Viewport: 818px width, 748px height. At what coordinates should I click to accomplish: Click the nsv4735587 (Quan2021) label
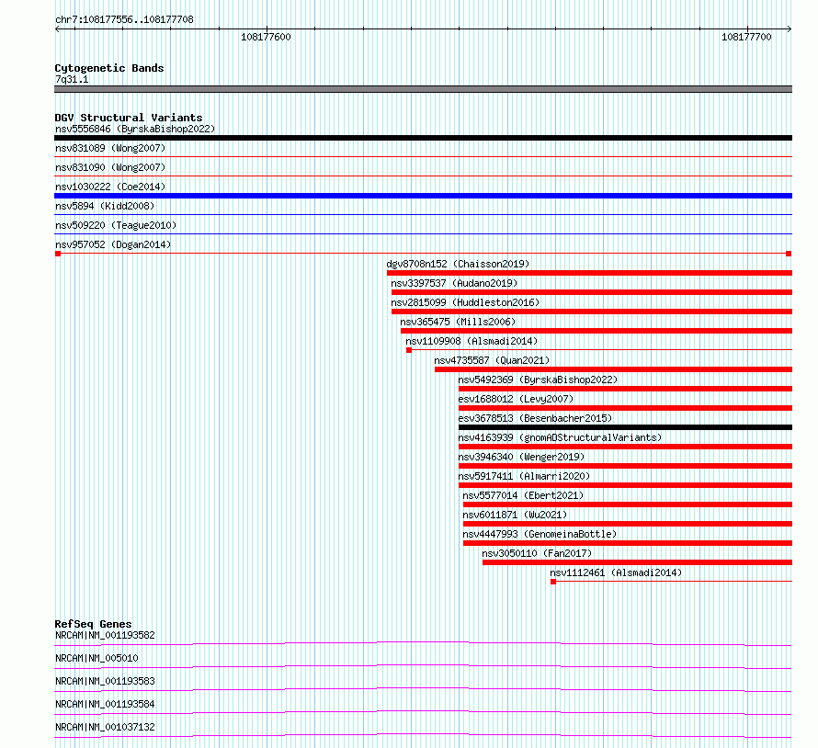[492, 360]
